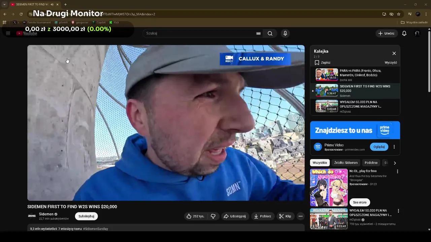Open the YouTube hamburger guide menu
Viewport: 431px width, 242px height.
[x=8, y=33]
